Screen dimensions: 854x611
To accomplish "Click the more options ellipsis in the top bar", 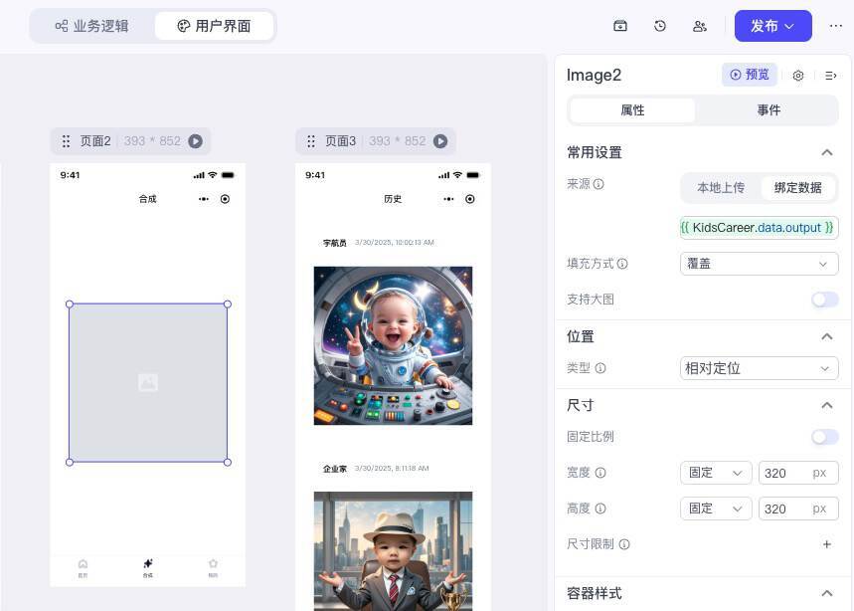I will (x=836, y=26).
